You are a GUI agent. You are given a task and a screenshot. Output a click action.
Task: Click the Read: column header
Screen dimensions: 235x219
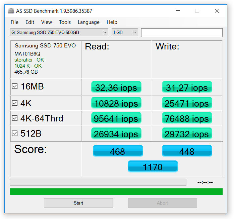coord(97,46)
